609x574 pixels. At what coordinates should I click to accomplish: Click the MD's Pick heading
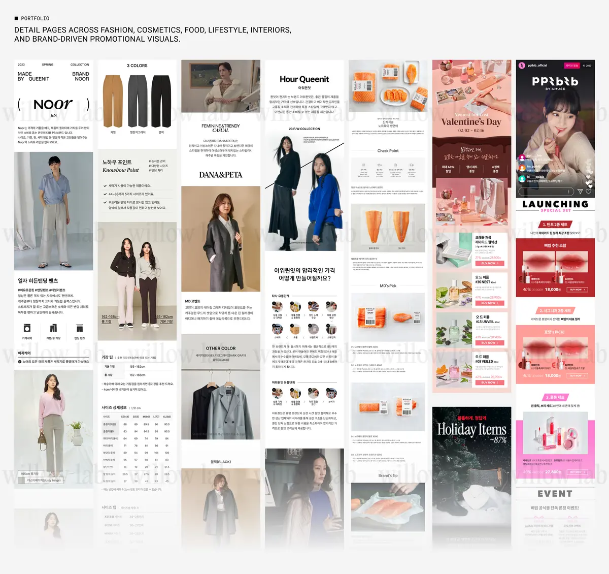point(388,286)
